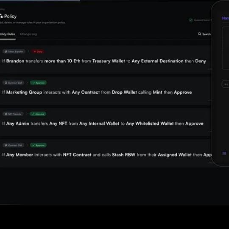Image resolution: width=229 pixels, height=229 pixels.
Task: Click 'Mint' function name
Action: (x=157, y=92)
